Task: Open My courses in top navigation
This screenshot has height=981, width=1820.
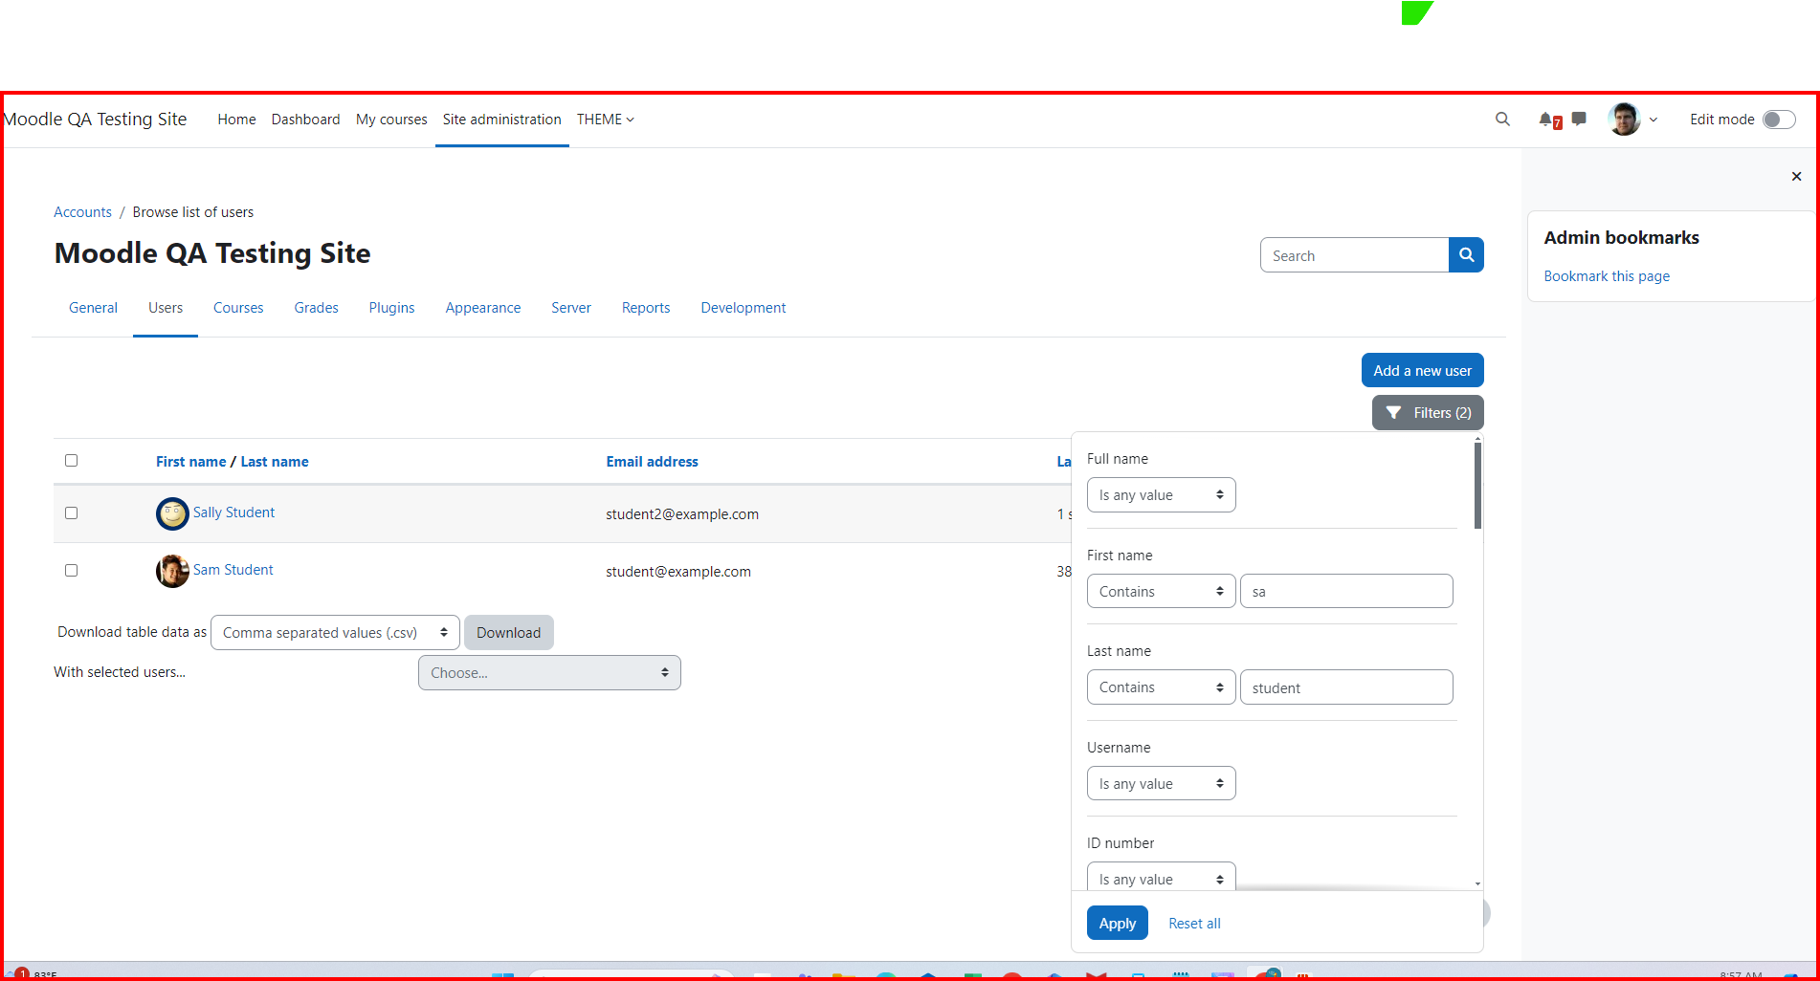Action: [391, 120]
